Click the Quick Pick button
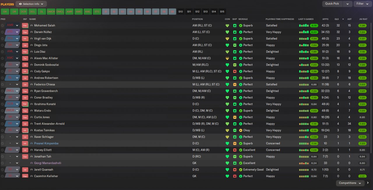373x190 pixels. coord(332,4)
